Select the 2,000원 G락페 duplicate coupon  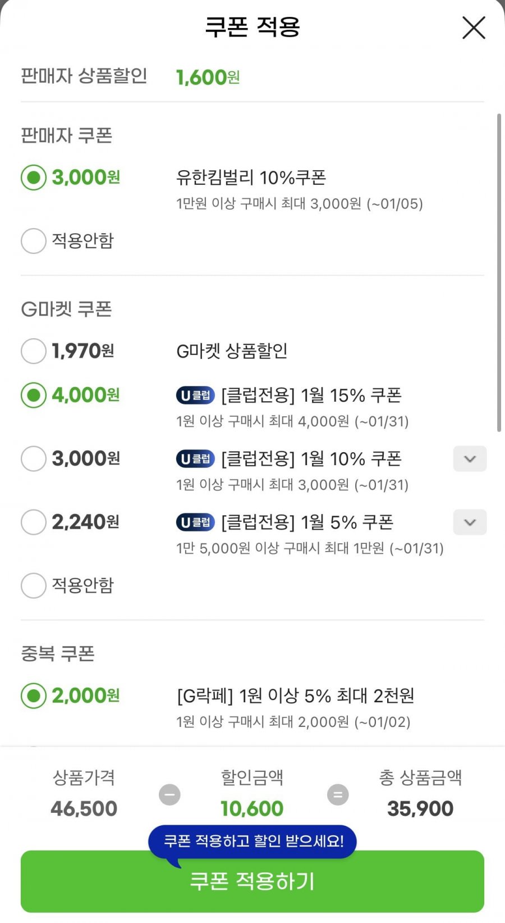point(34,696)
